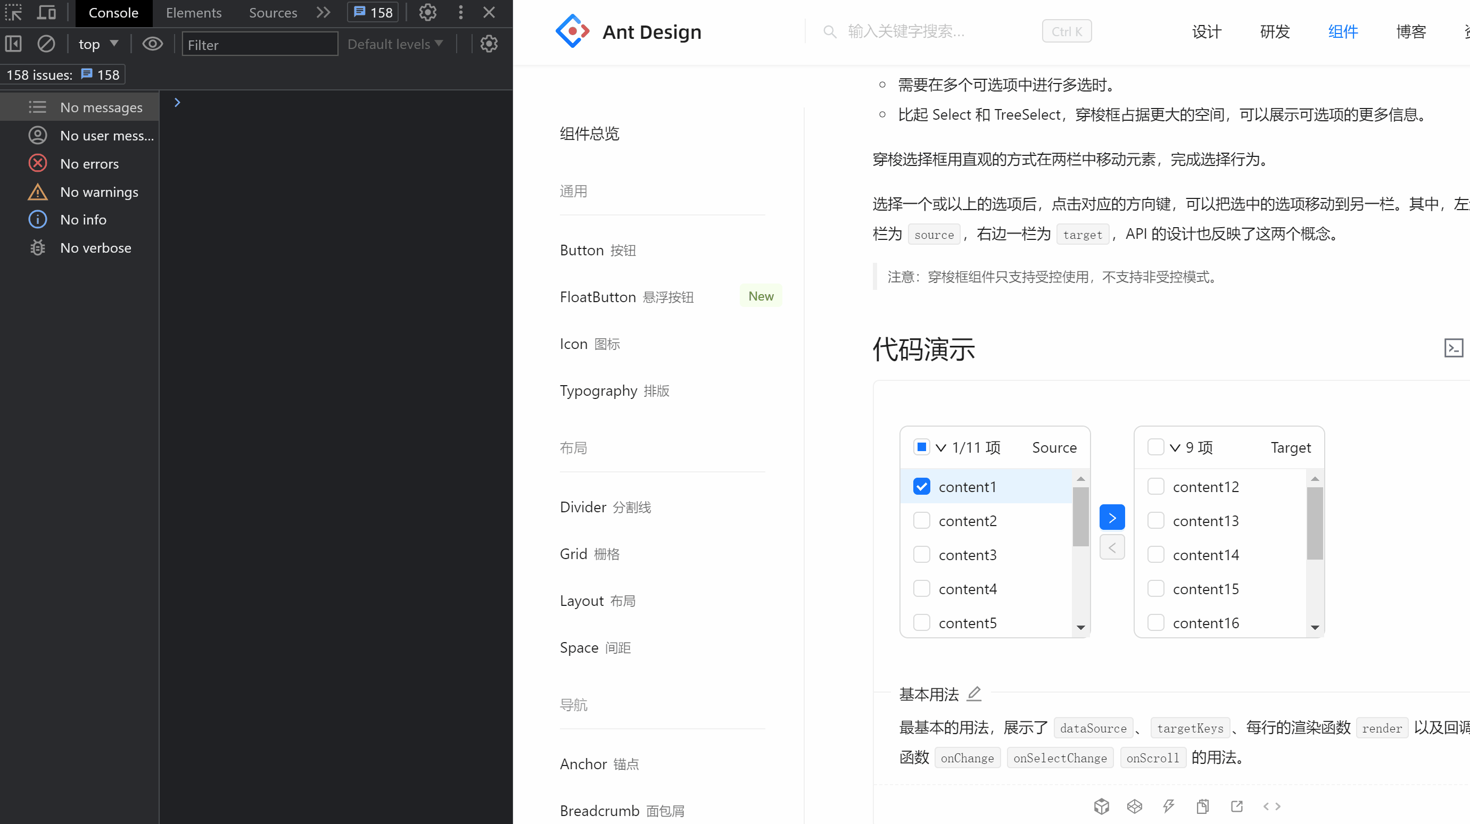
Task: Open demo in CodeSandbox
Action: click(x=1101, y=806)
